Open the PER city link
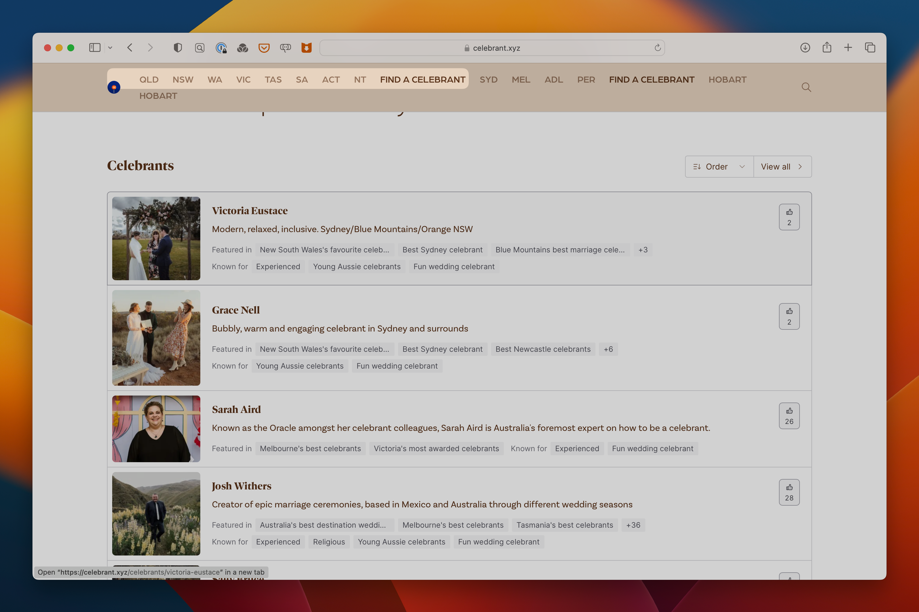Screen dimensions: 919x612 coord(586,80)
